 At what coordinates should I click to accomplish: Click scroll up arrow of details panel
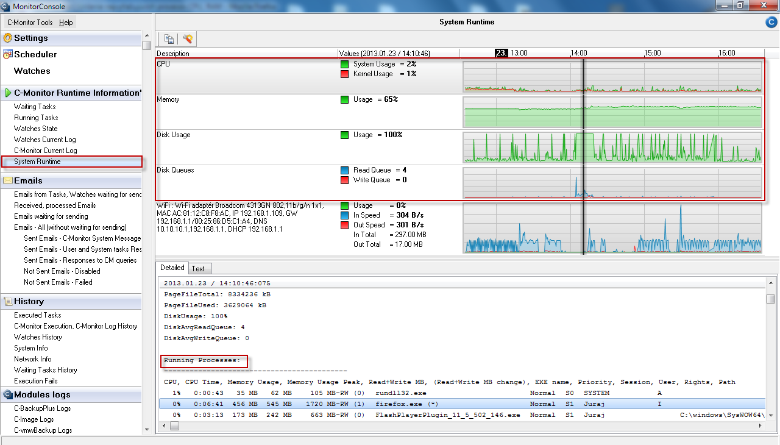pos(771,282)
